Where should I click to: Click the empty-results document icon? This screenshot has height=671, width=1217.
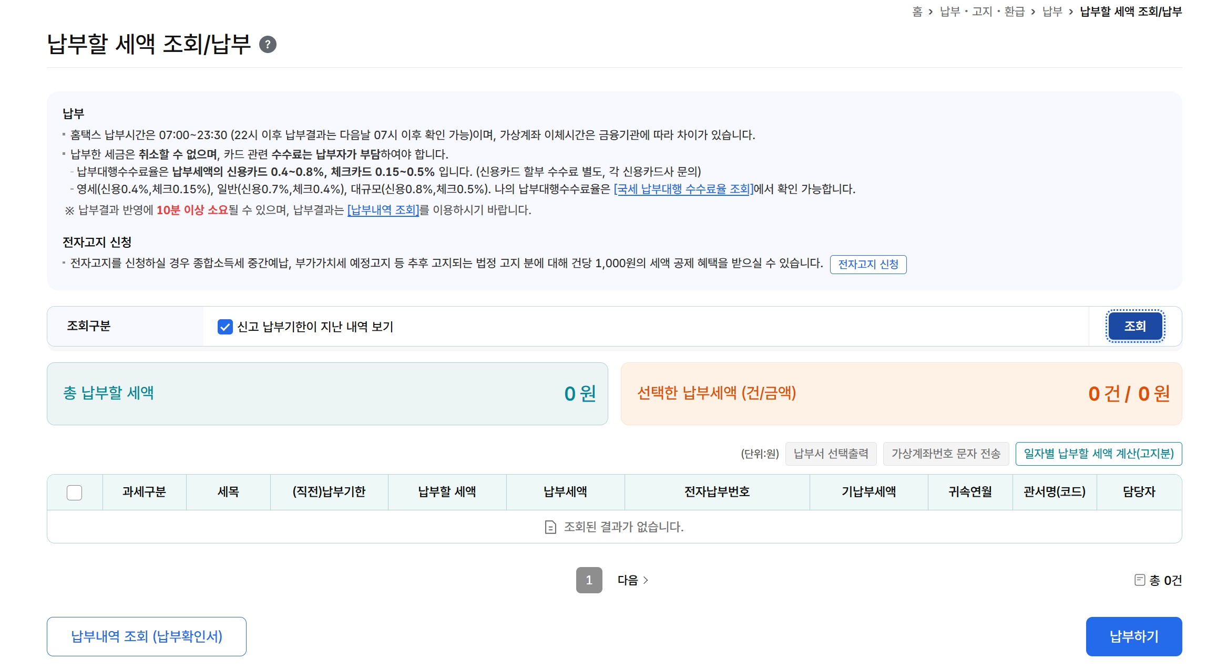pyautogui.click(x=550, y=527)
